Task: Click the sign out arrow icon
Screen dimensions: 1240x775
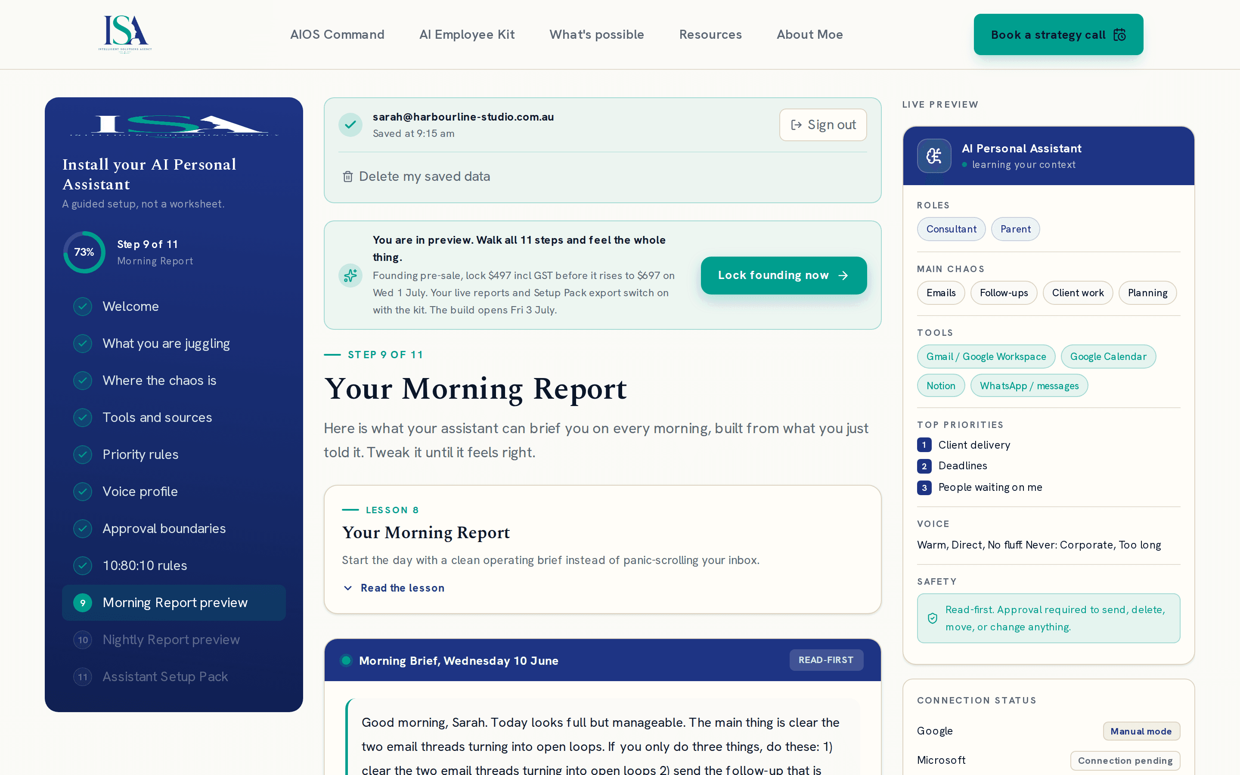Action: (x=796, y=124)
